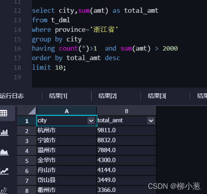Viewport: 207px width, 194px height.
Task: Place cursor on line 16 having clause
Action: click(x=105, y=49)
